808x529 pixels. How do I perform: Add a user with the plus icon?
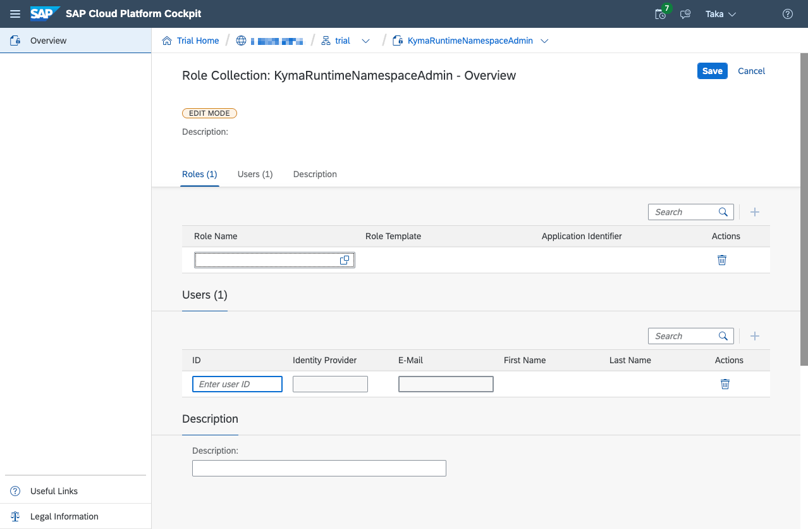pyautogui.click(x=755, y=336)
